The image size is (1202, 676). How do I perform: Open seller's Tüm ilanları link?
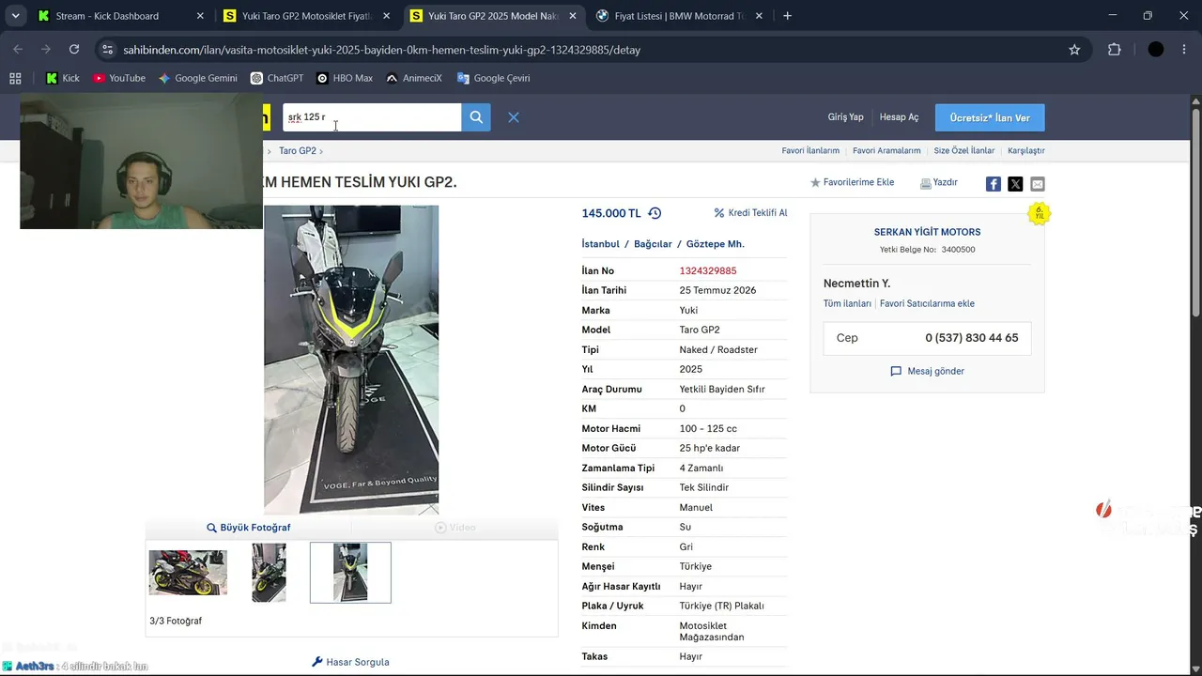coord(847,303)
